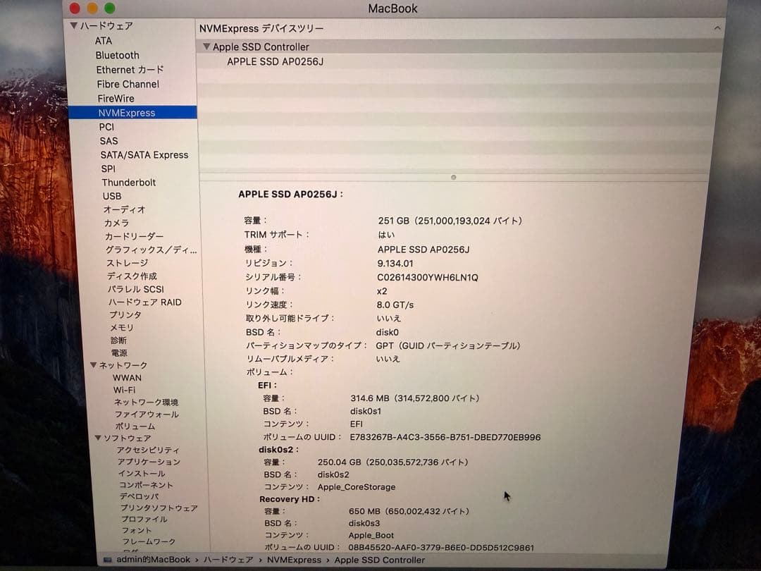Open the 電源 power section
The image size is (761, 571).
coord(119,352)
